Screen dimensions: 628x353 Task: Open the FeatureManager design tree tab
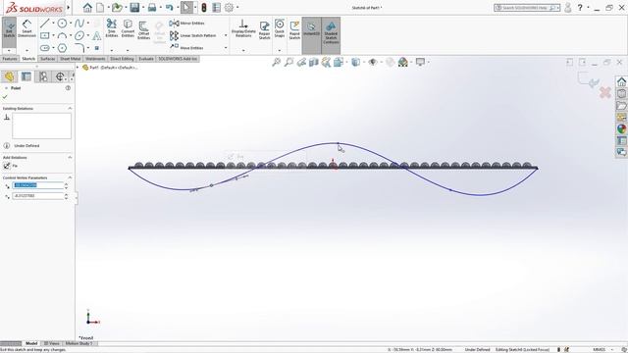(x=9, y=76)
